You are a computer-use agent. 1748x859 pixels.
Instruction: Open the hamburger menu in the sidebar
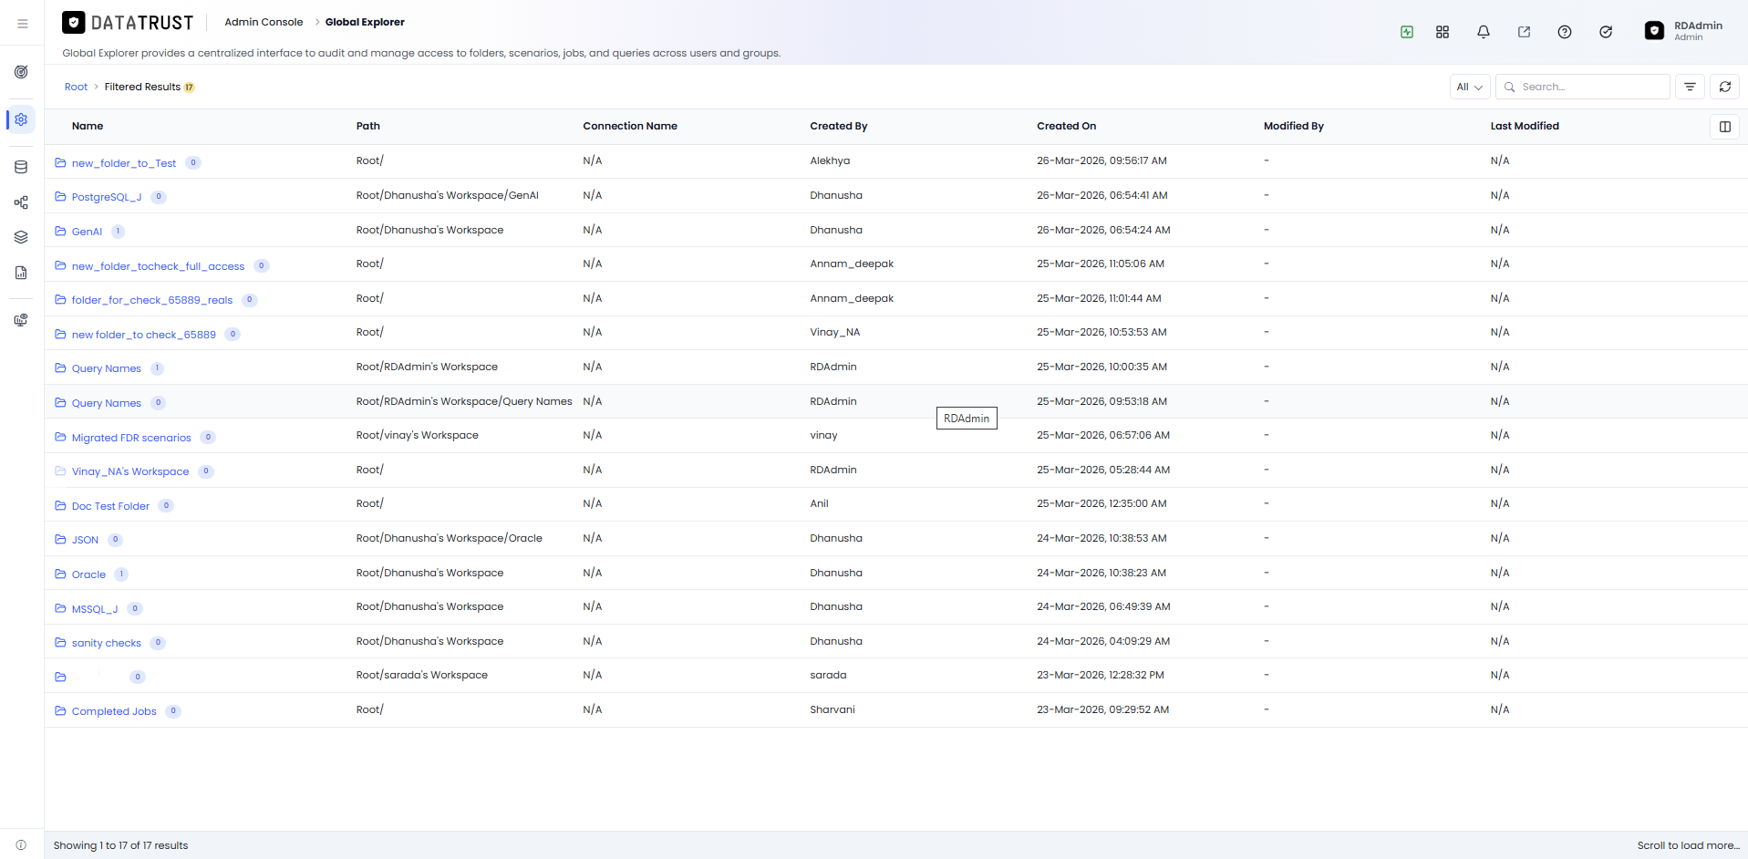[x=22, y=24]
